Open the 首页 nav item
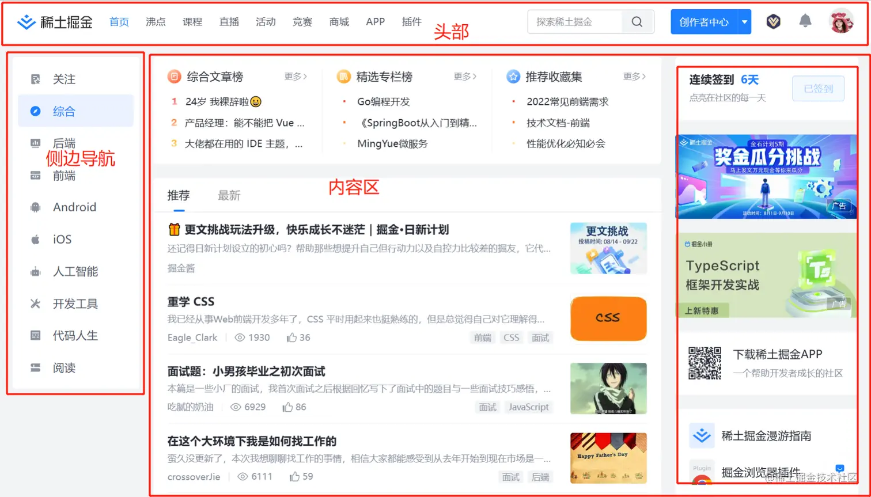The width and height of the screenshot is (871, 497). pyautogui.click(x=119, y=22)
